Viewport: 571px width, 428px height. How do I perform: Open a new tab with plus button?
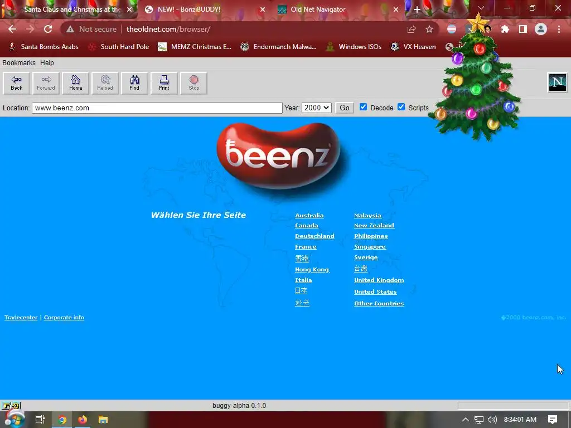[x=417, y=9]
